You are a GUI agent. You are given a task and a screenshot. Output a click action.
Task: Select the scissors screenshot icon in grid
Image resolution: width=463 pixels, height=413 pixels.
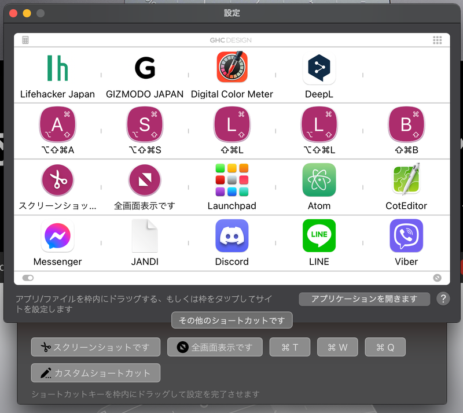click(57, 180)
